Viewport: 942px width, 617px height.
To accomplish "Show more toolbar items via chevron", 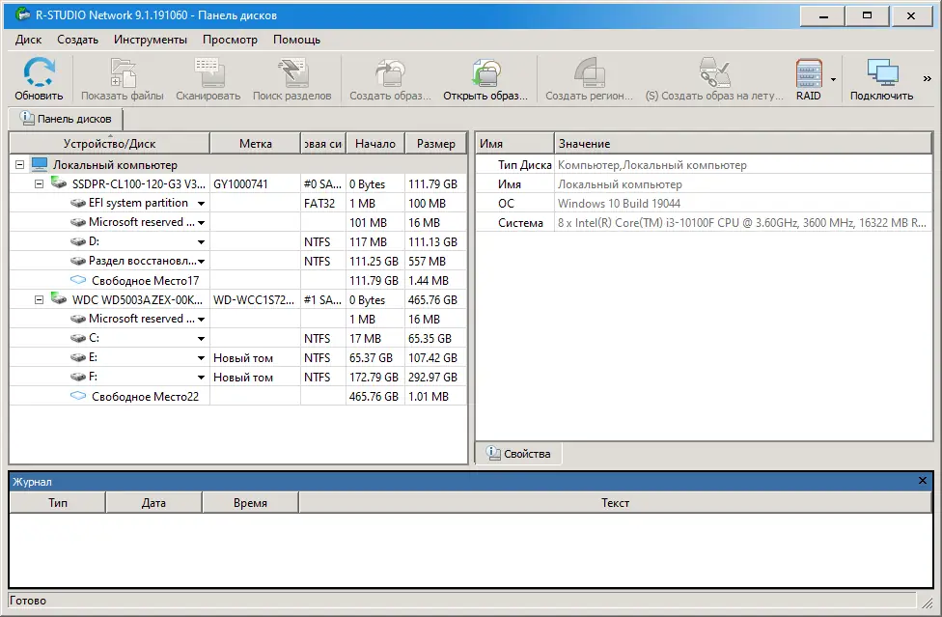I will (x=927, y=79).
